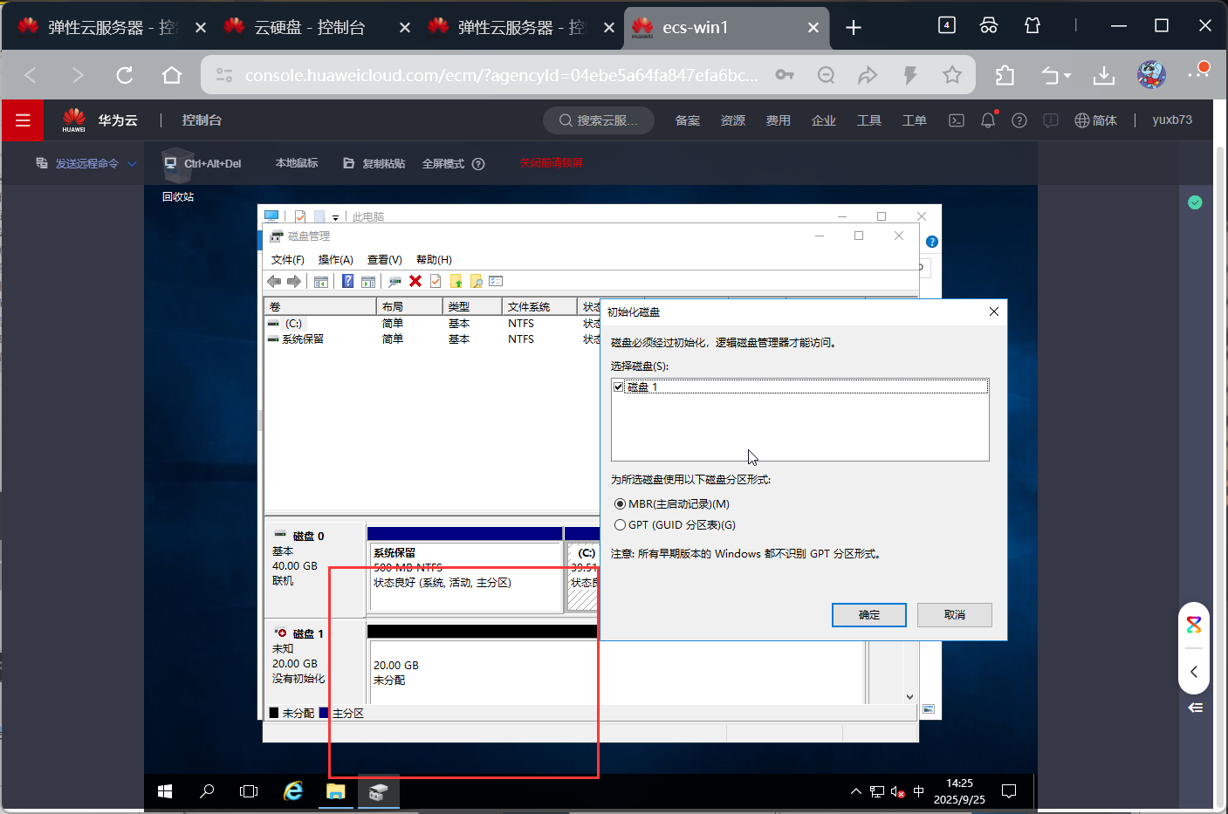Viewport: 1228px width, 814px height.
Task: Open the 帮助(H) menu
Action: pyautogui.click(x=434, y=260)
